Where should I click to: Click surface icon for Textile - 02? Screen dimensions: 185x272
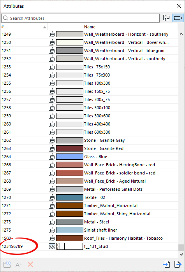(52, 197)
